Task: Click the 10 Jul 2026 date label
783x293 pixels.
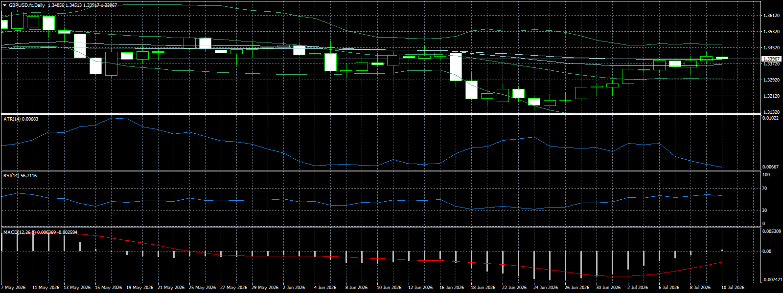Action: [733, 288]
